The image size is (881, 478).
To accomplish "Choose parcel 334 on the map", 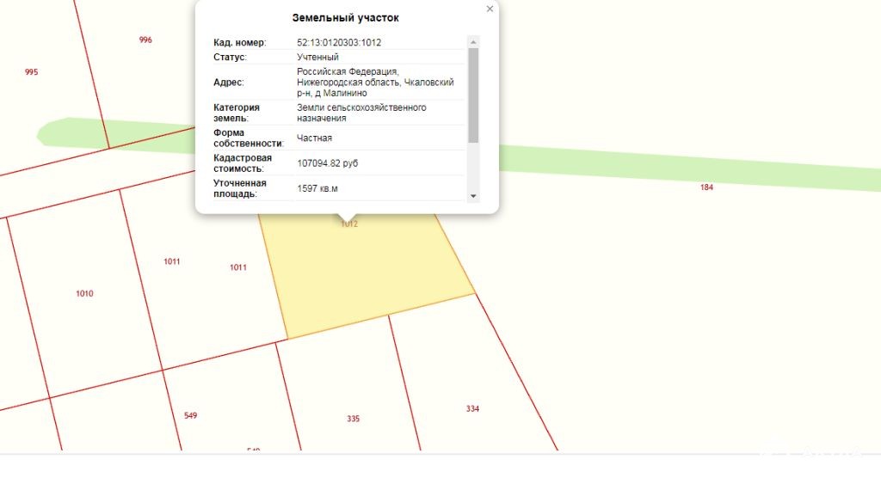I will (x=472, y=408).
